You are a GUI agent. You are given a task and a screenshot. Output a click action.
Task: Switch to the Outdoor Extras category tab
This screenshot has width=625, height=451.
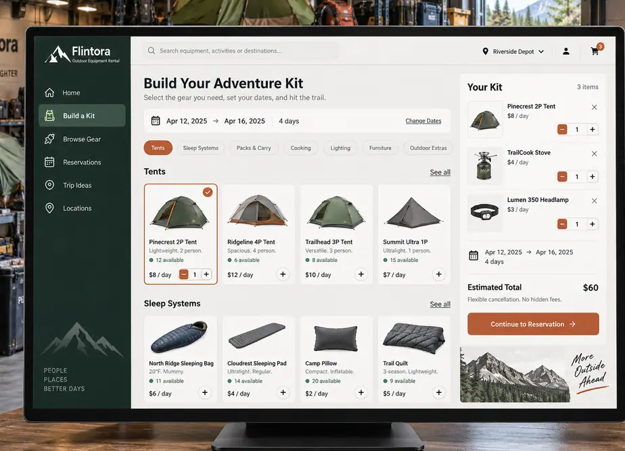(428, 148)
